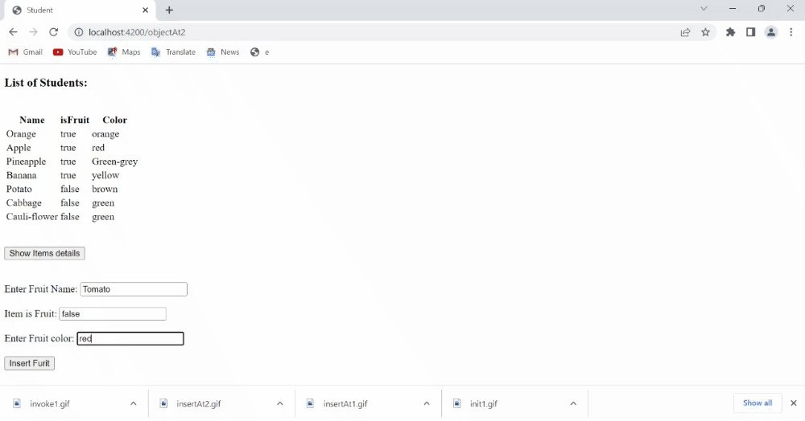Expand options chevron for init1.gif
Viewport: 805px width, 421px height.
coord(573,403)
